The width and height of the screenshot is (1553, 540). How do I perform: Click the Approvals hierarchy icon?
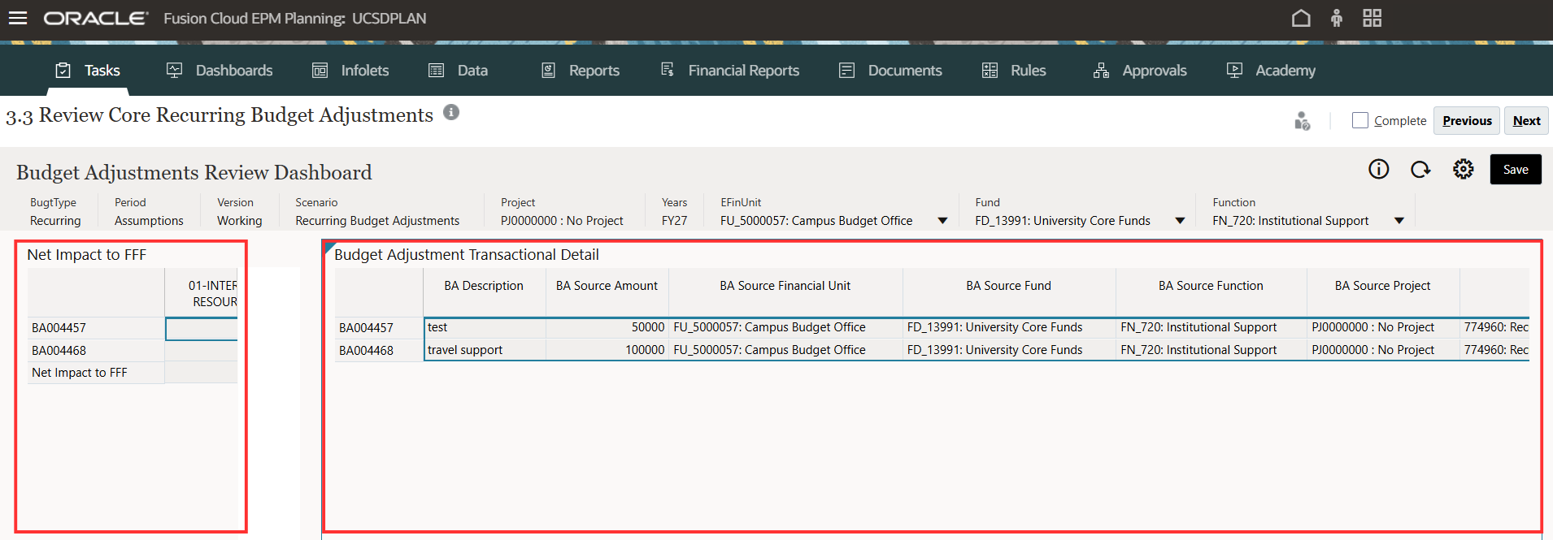point(1101,71)
